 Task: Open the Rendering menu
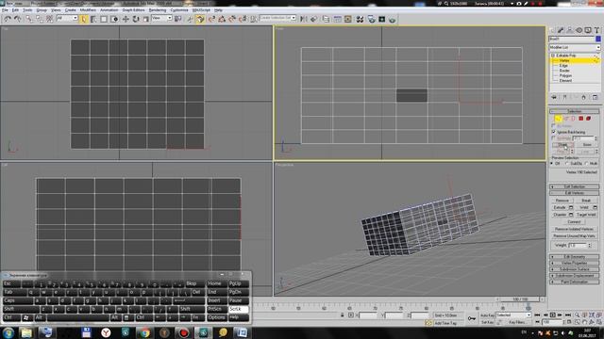[158, 10]
